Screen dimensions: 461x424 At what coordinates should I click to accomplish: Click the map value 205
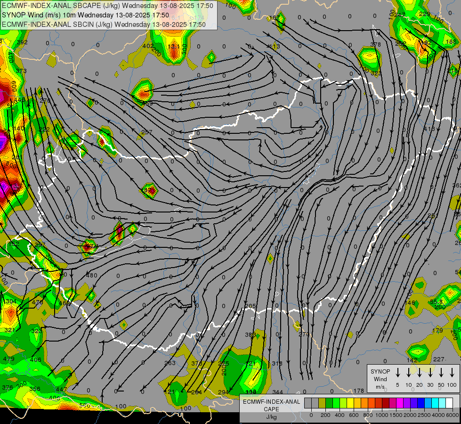250,306
